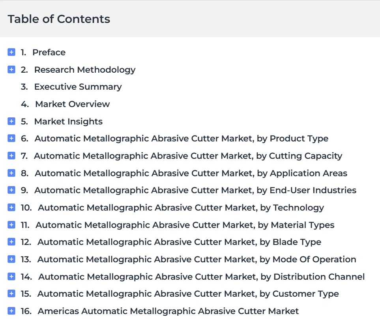Viewport: 380px width, 320px height.
Task: Expand the by Application Areas plus icon
Action: [11, 173]
